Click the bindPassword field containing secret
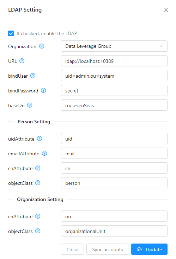This screenshot has width=176, height=259. 114,90
